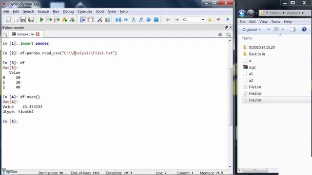This screenshot has height=175, width=312.
Task: Select File1.txt in Explorer list
Action: (255, 87)
